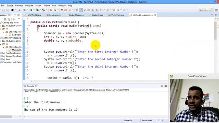Open the New Class dropdown arrow
Viewport: 219px width, 123px height.
(x=58, y=10)
